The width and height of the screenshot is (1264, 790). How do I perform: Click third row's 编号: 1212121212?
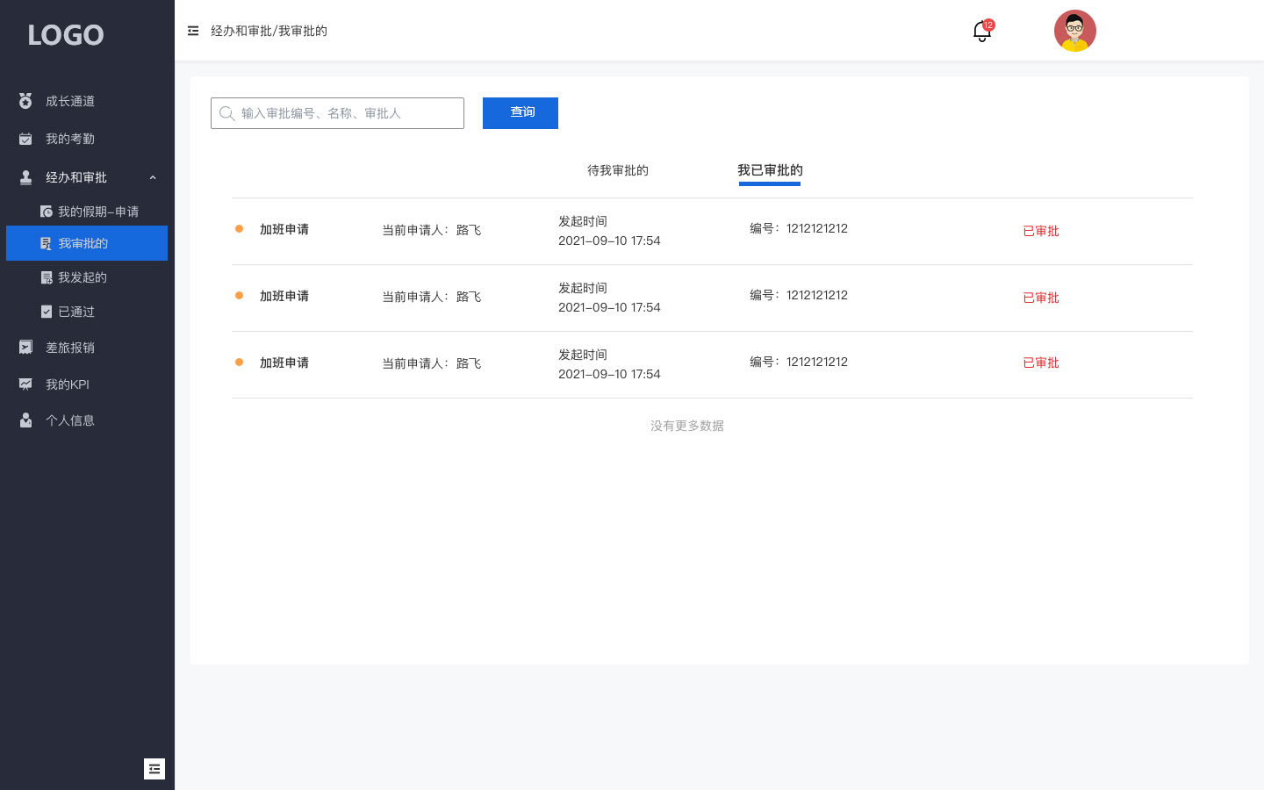(799, 362)
